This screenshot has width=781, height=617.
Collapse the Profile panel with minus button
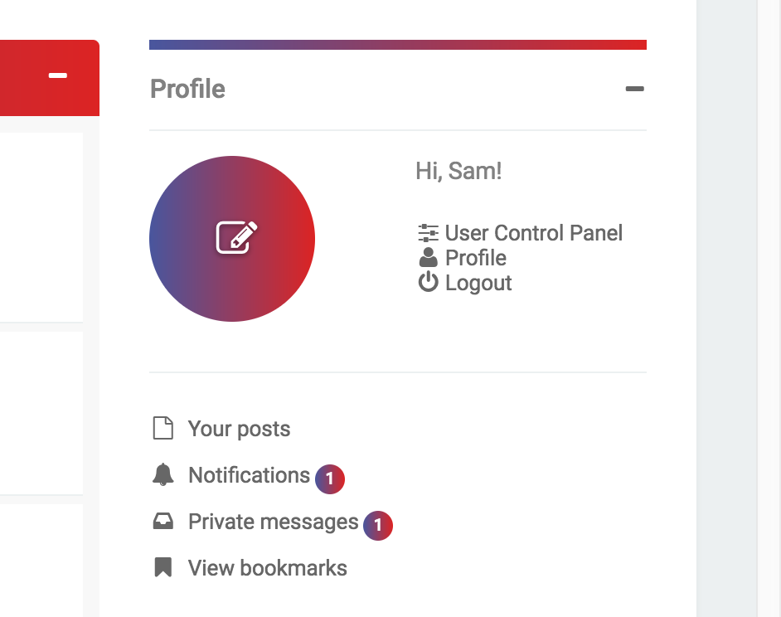pyautogui.click(x=634, y=89)
